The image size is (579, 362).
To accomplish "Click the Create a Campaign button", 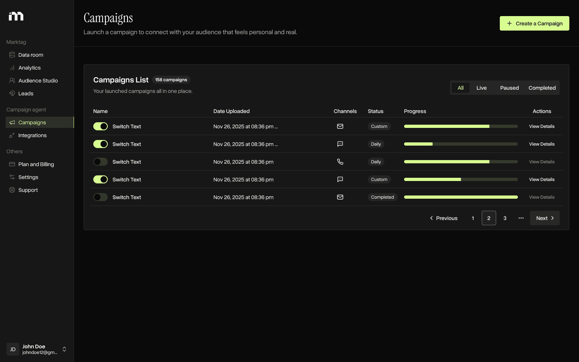I will (534, 23).
